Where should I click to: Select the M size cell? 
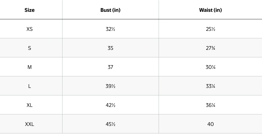tap(29, 67)
